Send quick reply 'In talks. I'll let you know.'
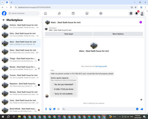This screenshot has width=148, height=119. (x=64, y=89)
